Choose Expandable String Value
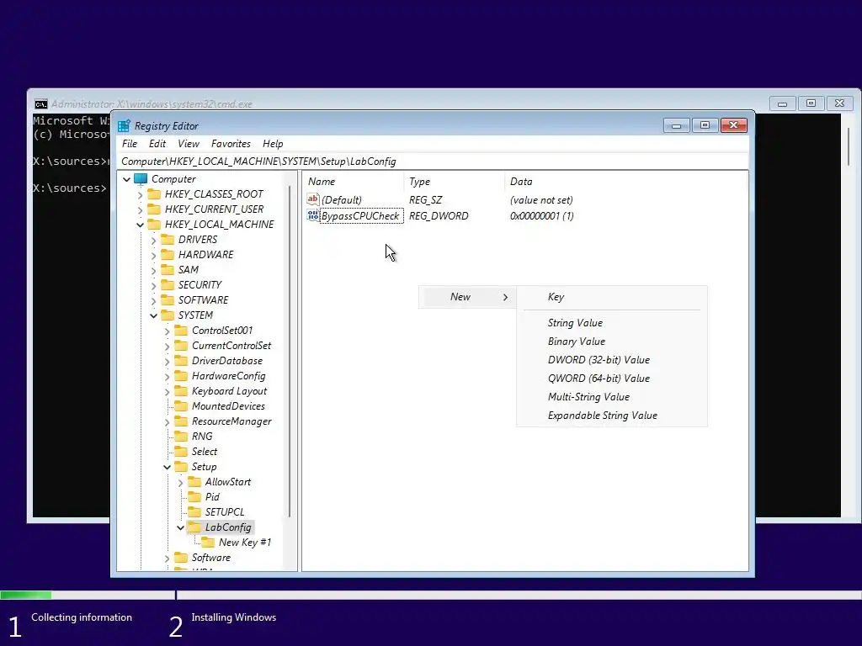This screenshot has width=862, height=646. click(x=612, y=416)
